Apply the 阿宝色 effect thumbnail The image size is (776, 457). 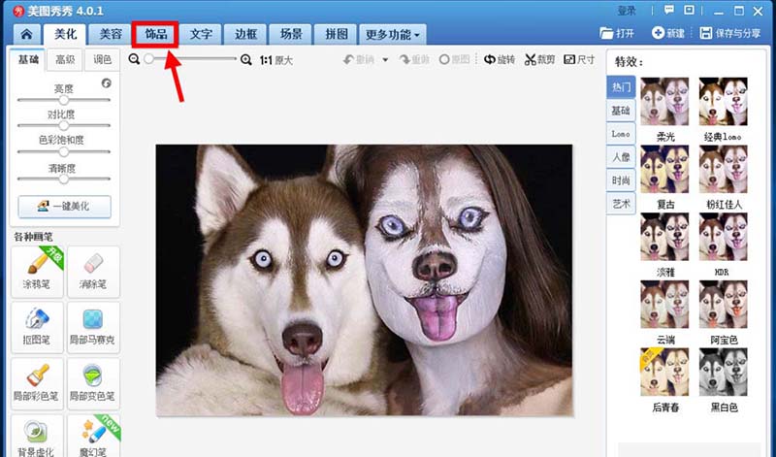(x=723, y=305)
